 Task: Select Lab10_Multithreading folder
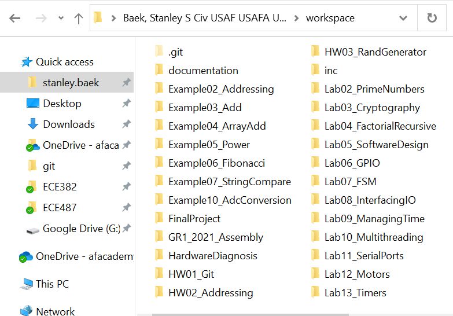pyautogui.click(x=367, y=237)
